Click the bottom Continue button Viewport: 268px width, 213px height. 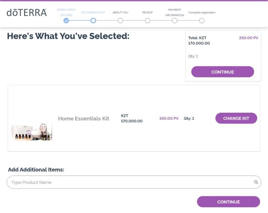pyautogui.click(x=228, y=202)
